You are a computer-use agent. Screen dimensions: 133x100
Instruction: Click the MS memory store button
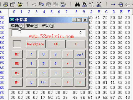[17, 73]
